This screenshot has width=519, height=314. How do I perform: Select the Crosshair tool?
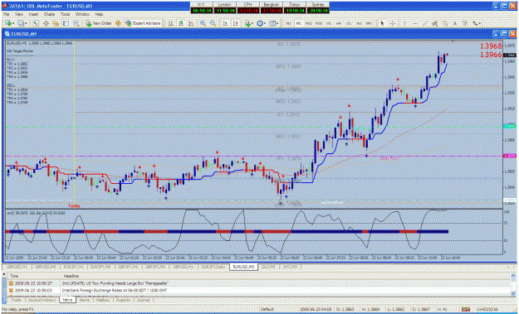point(393,23)
